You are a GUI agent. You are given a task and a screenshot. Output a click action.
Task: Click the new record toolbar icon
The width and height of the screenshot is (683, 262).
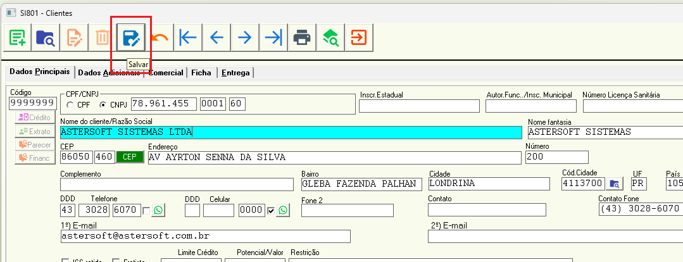(17, 38)
